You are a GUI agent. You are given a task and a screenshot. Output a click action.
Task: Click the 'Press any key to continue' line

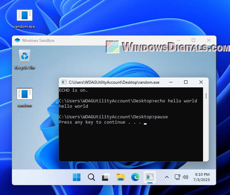100,122
